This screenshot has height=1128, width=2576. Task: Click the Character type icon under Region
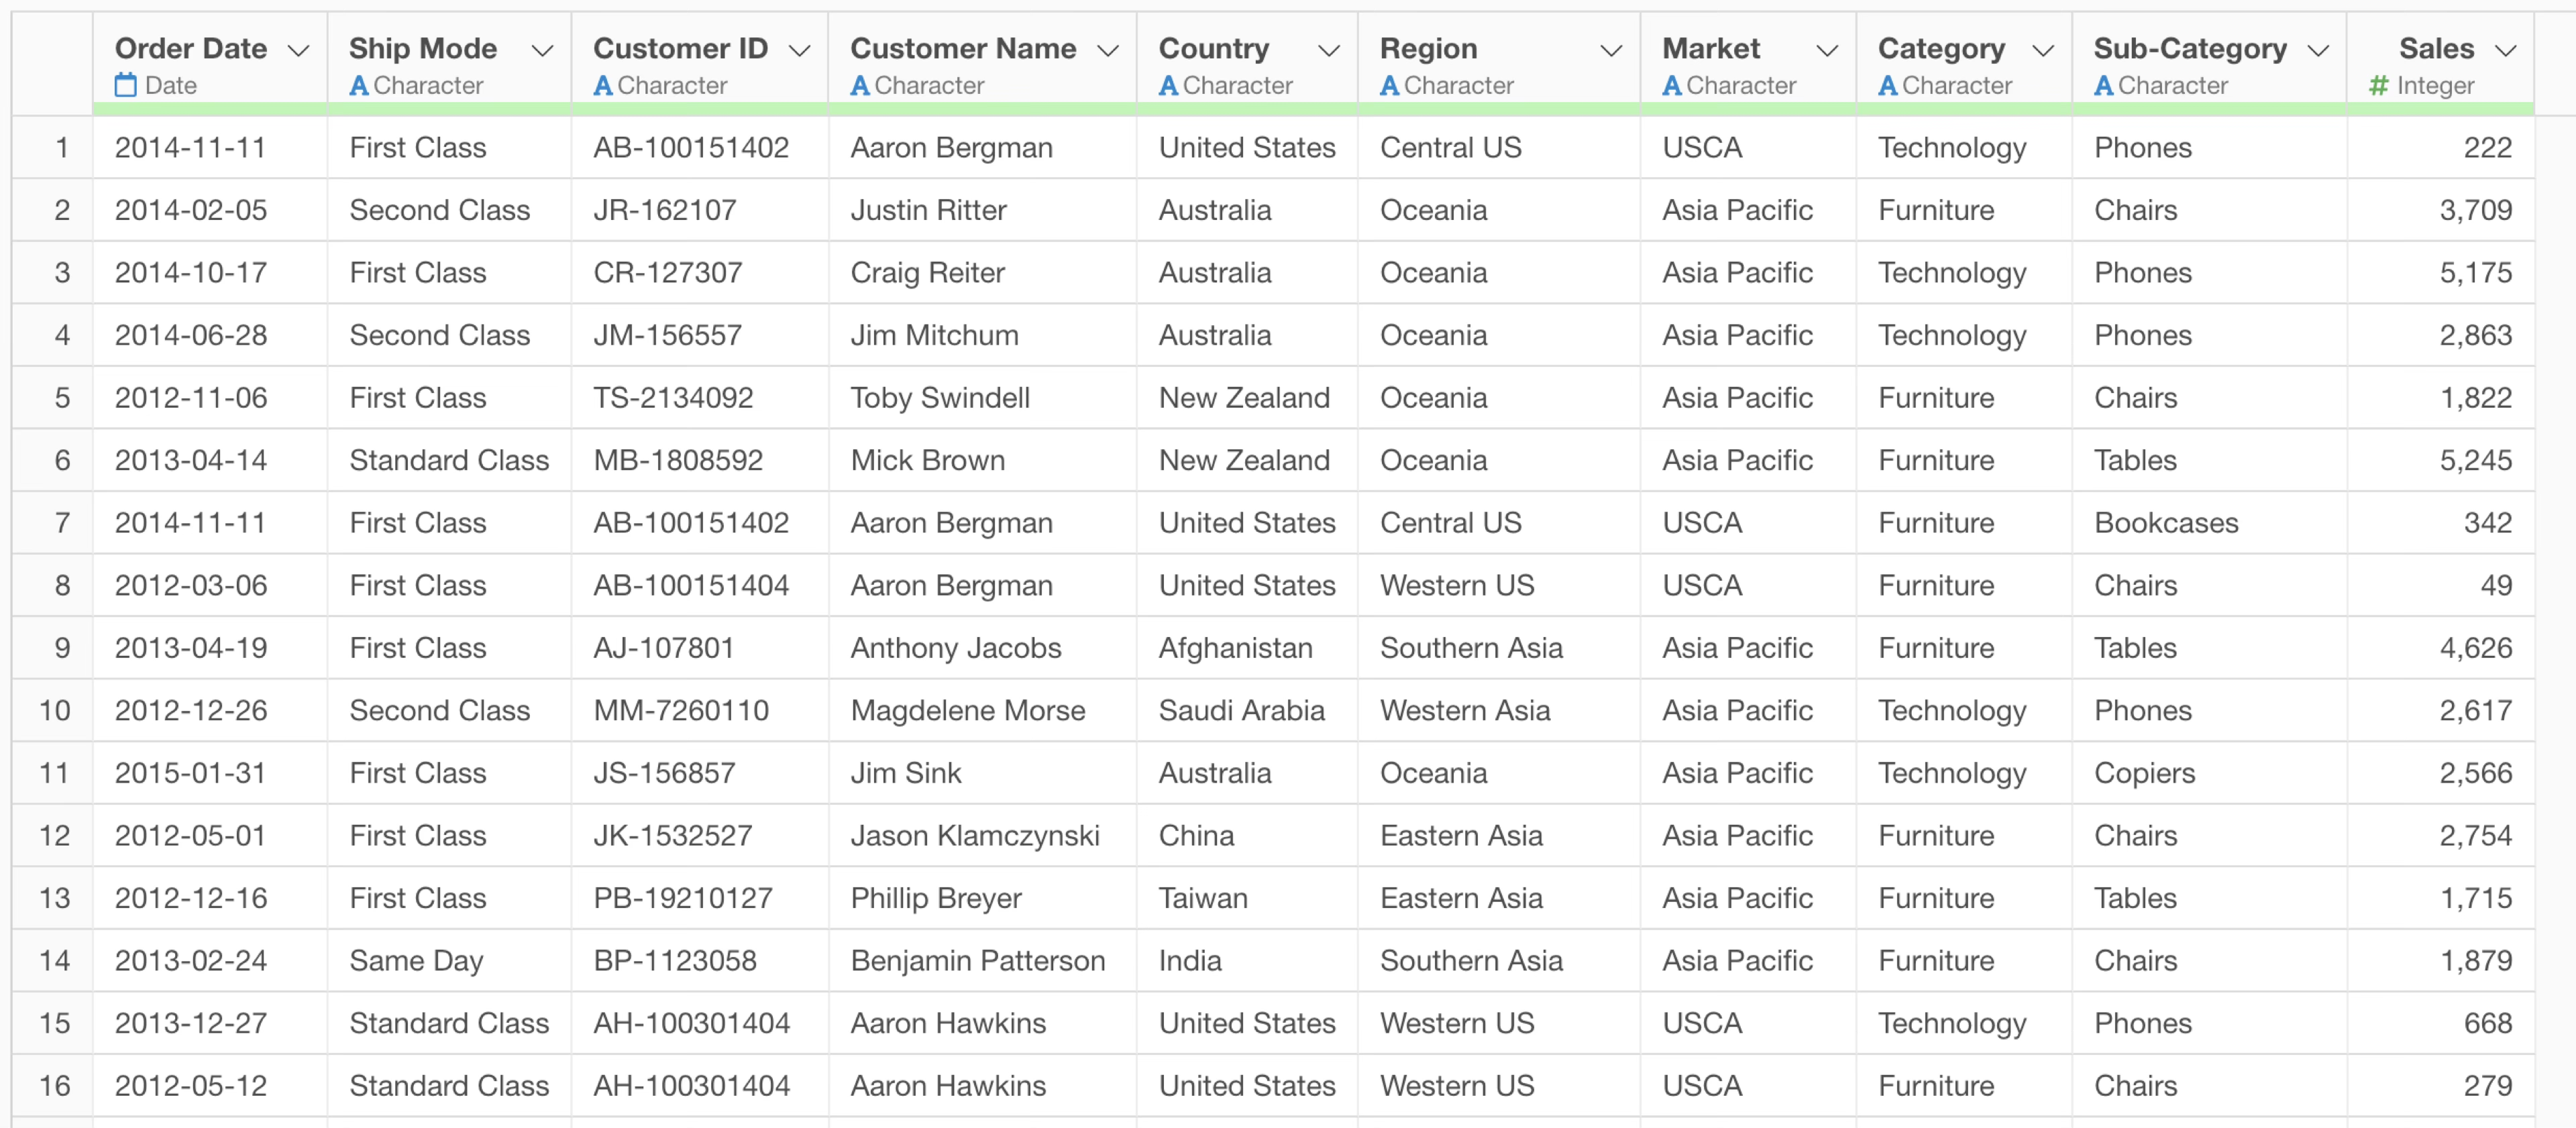pyautogui.click(x=1389, y=86)
